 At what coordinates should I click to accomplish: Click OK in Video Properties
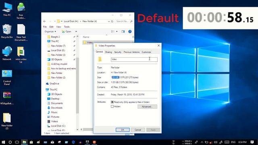click(x=123, y=130)
